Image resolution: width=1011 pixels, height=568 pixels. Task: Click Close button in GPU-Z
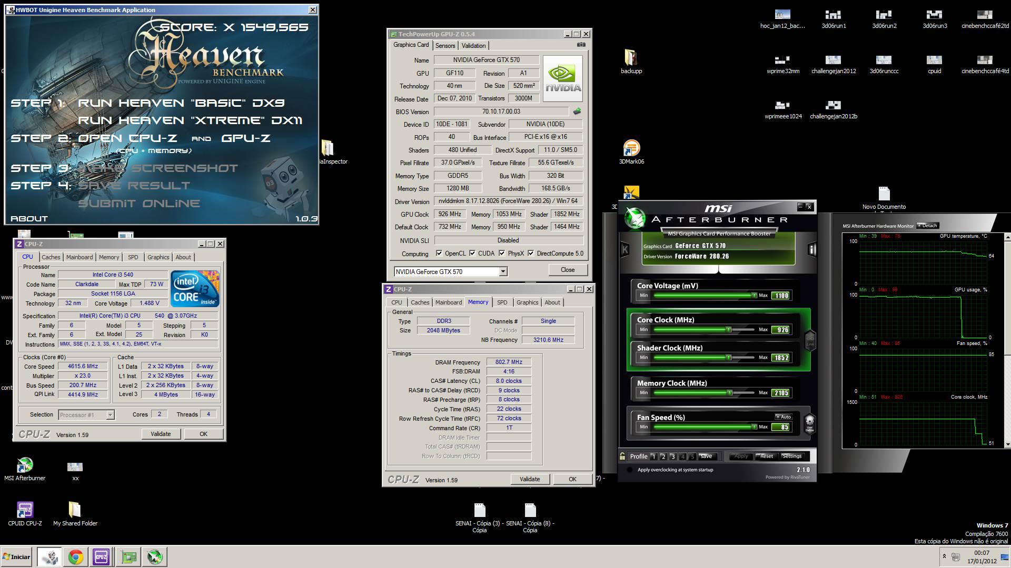(x=568, y=270)
